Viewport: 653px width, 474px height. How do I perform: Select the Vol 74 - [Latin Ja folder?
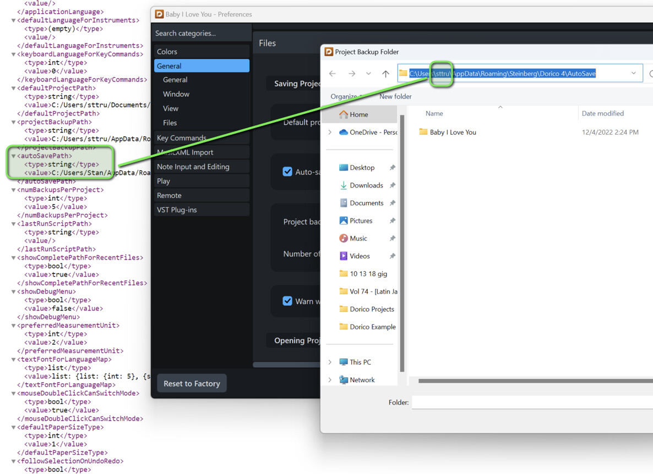368,291
